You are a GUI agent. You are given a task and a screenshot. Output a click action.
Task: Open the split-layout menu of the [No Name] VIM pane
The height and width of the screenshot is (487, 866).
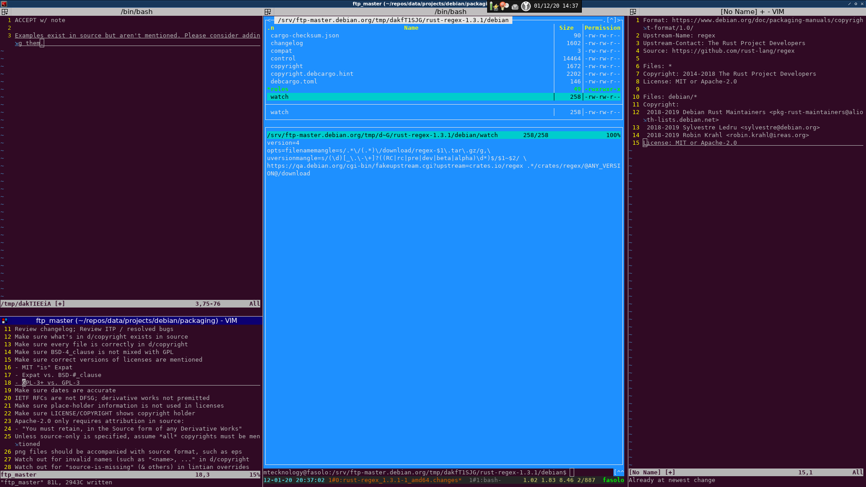633,12
